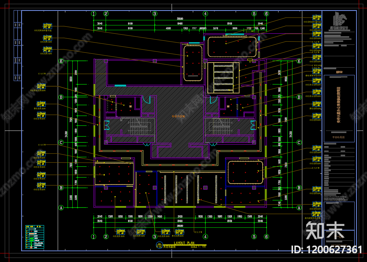Click the left vertical dimension '24300'

(66, 134)
